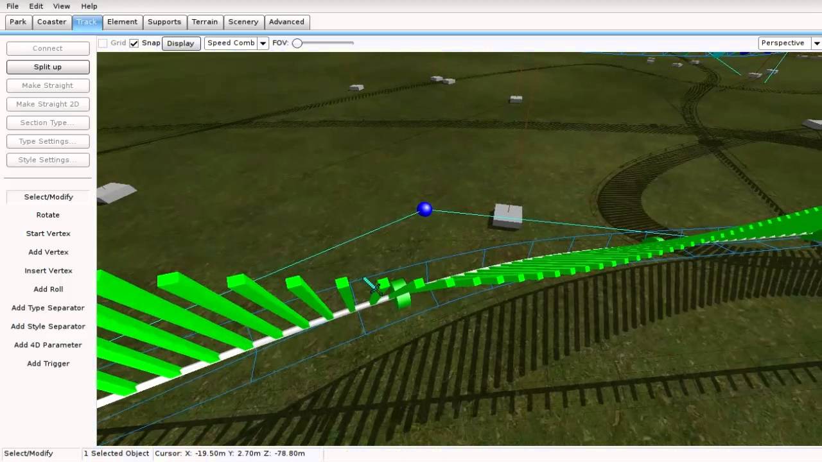Click the Perspective dropdown arrow
This screenshot has height=462, width=822.
coord(817,43)
